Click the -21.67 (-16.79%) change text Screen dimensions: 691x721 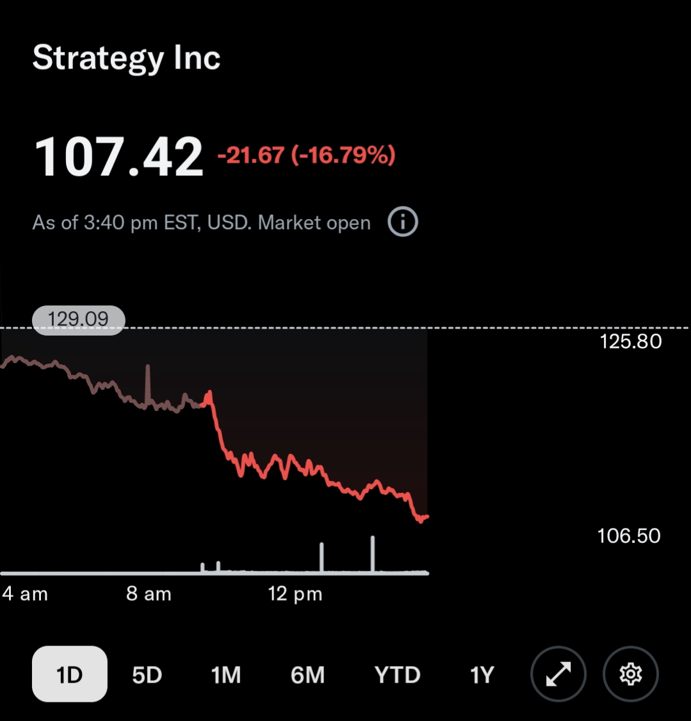[306, 155]
